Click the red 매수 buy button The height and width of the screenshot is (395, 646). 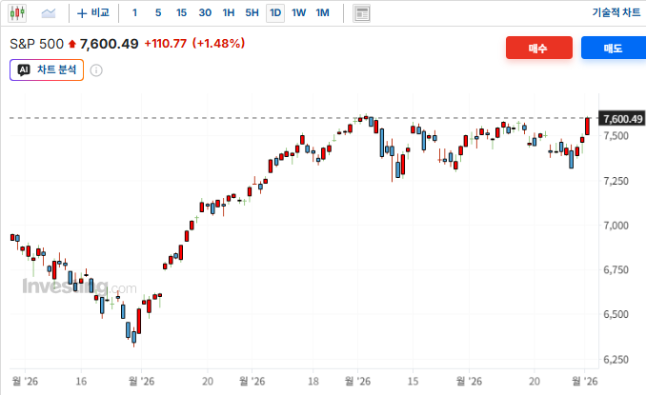539,48
